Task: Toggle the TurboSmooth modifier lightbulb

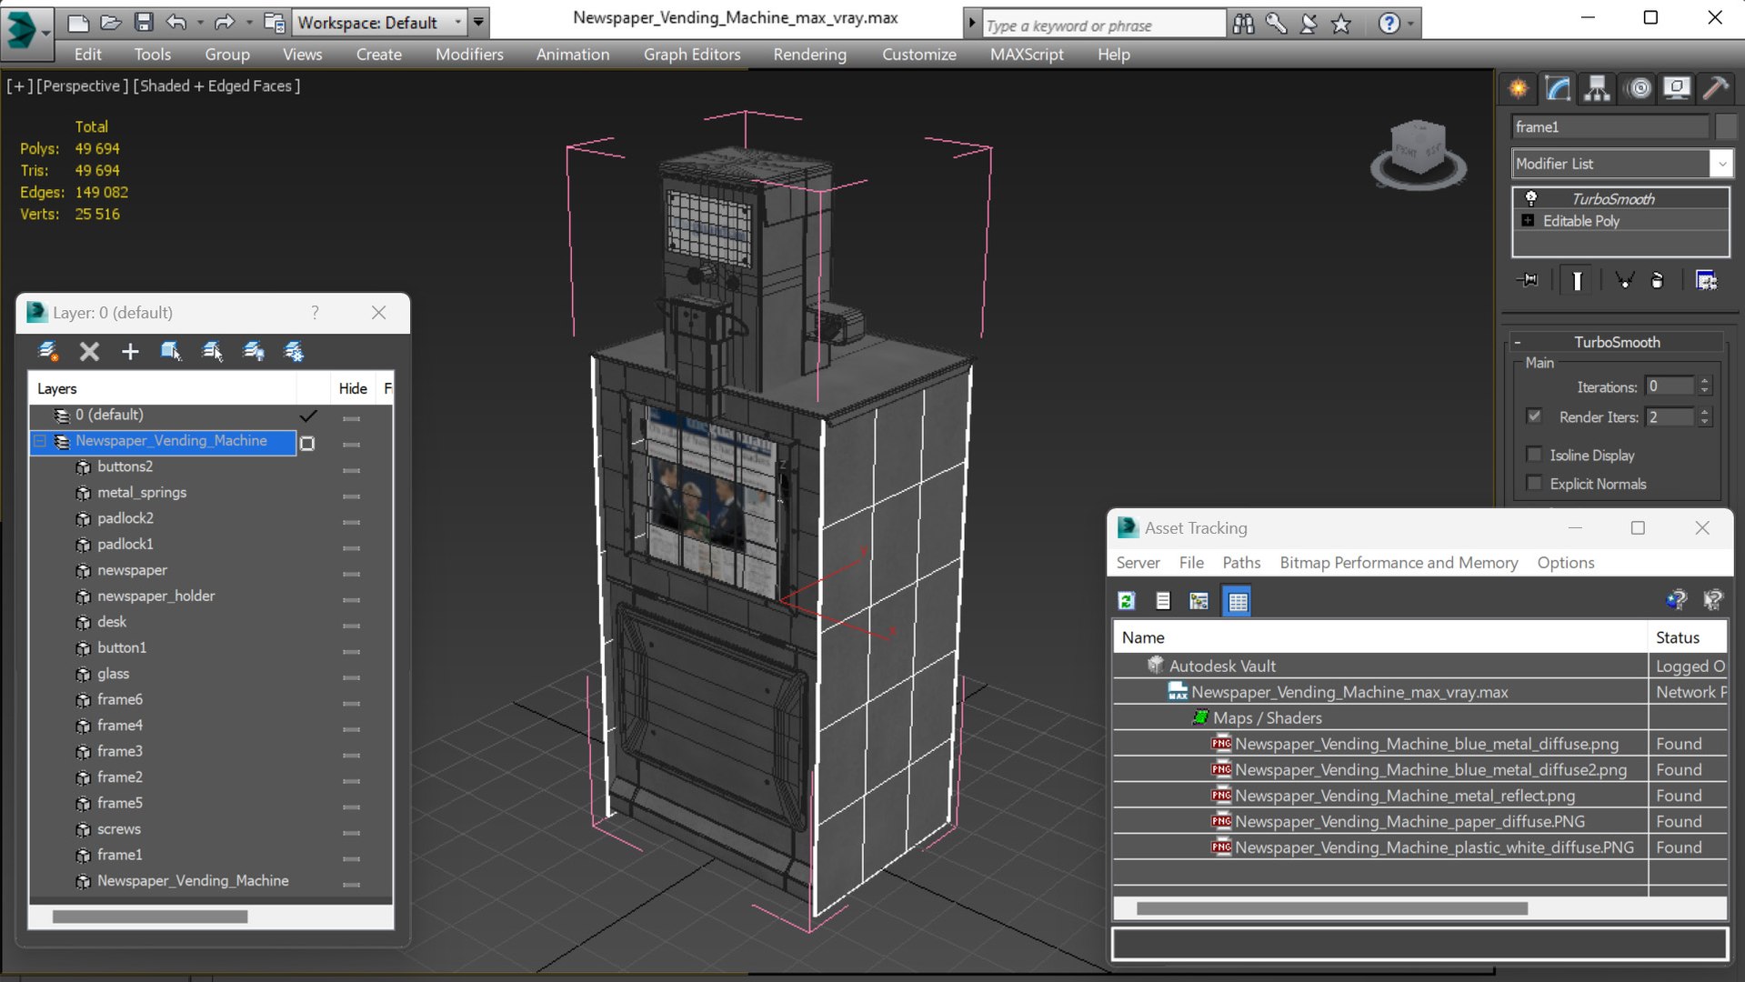Action: pos(1531,198)
